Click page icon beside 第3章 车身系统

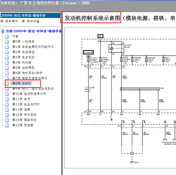click(7, 57)
